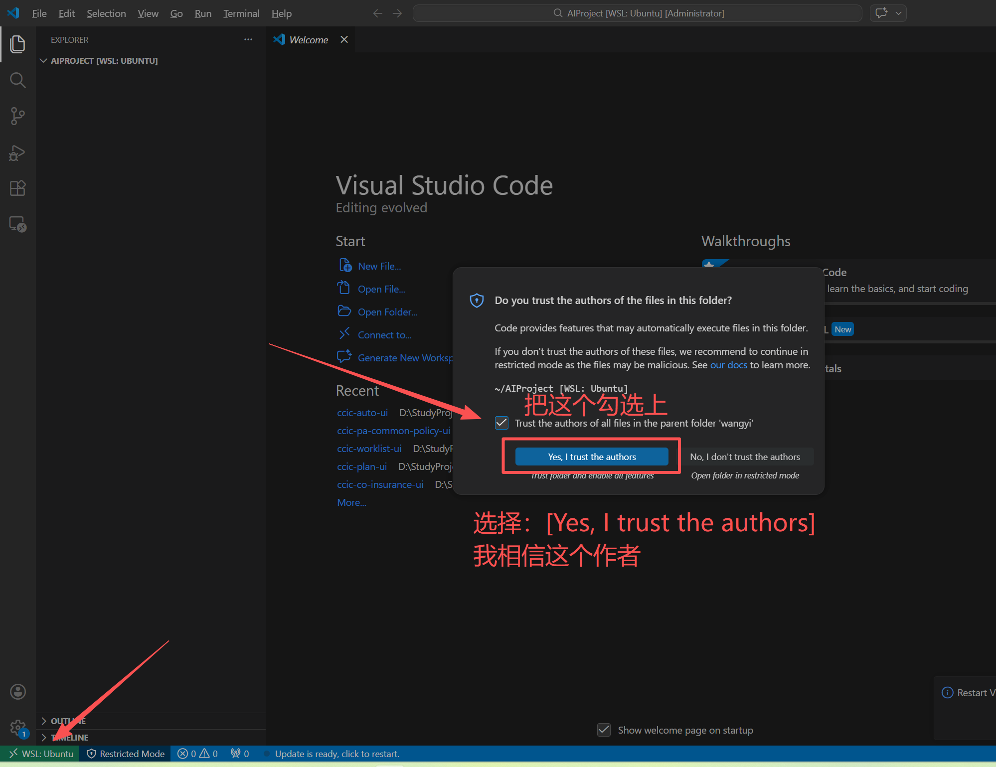Expand the TIMELINE section
996x767 pixels.
click(70, 738)
